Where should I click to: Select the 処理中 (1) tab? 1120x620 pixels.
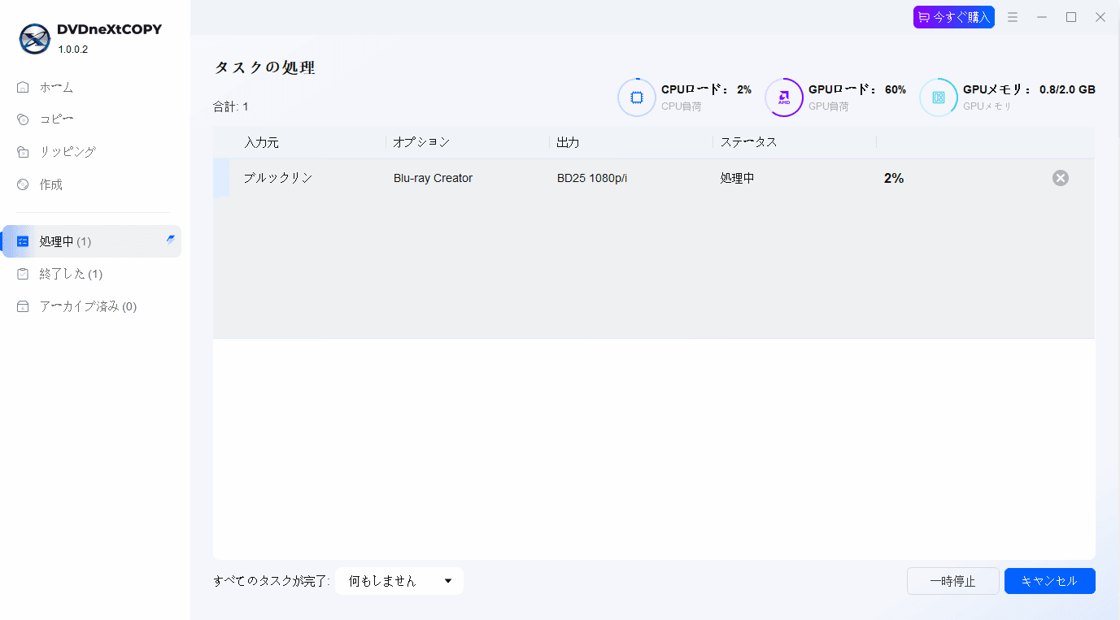pyautogui.click(x=91, y=241)
